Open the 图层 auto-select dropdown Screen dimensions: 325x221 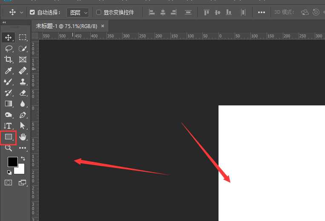click(x=78, y=12)
